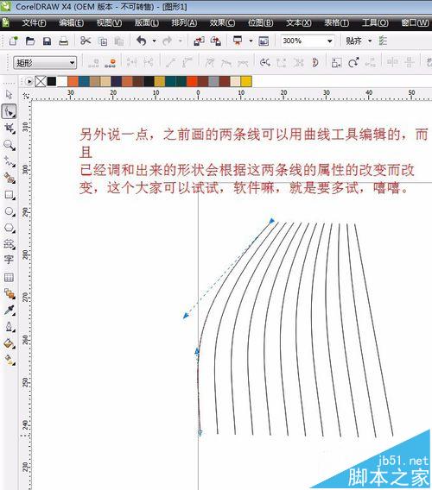Screen dimensions: 432x490
Task: Save the document with floppy icon
Action: pos(47,41)
